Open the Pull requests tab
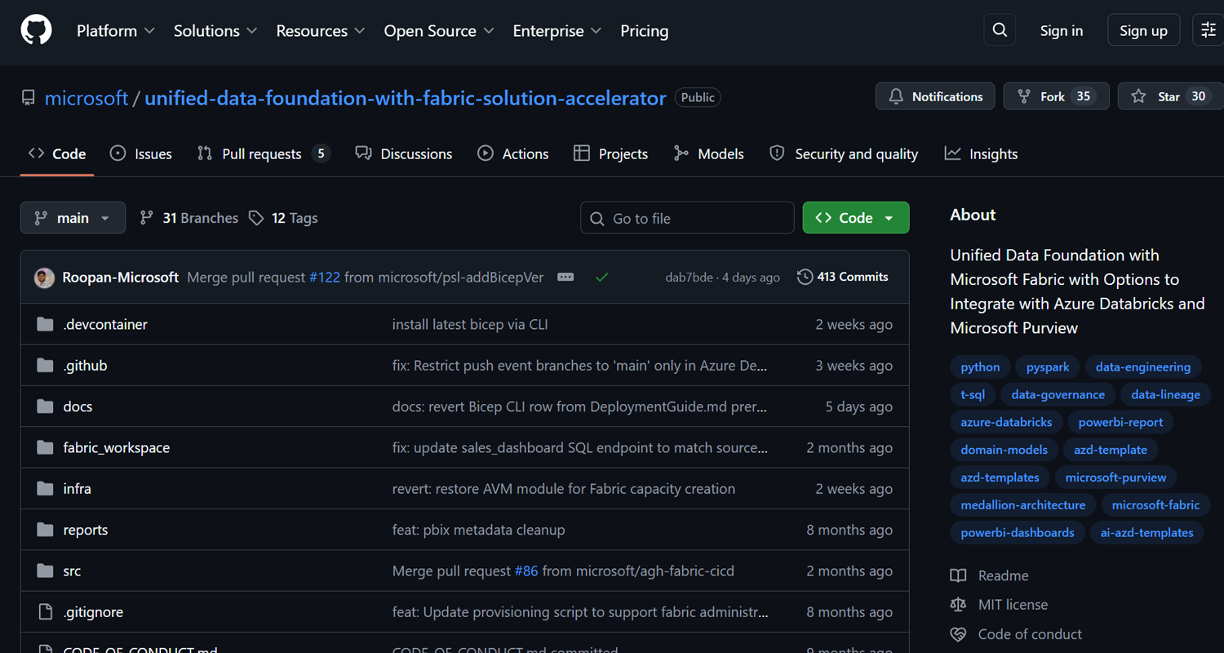Viewport: 1224px width, 653px height. (264, 153)
